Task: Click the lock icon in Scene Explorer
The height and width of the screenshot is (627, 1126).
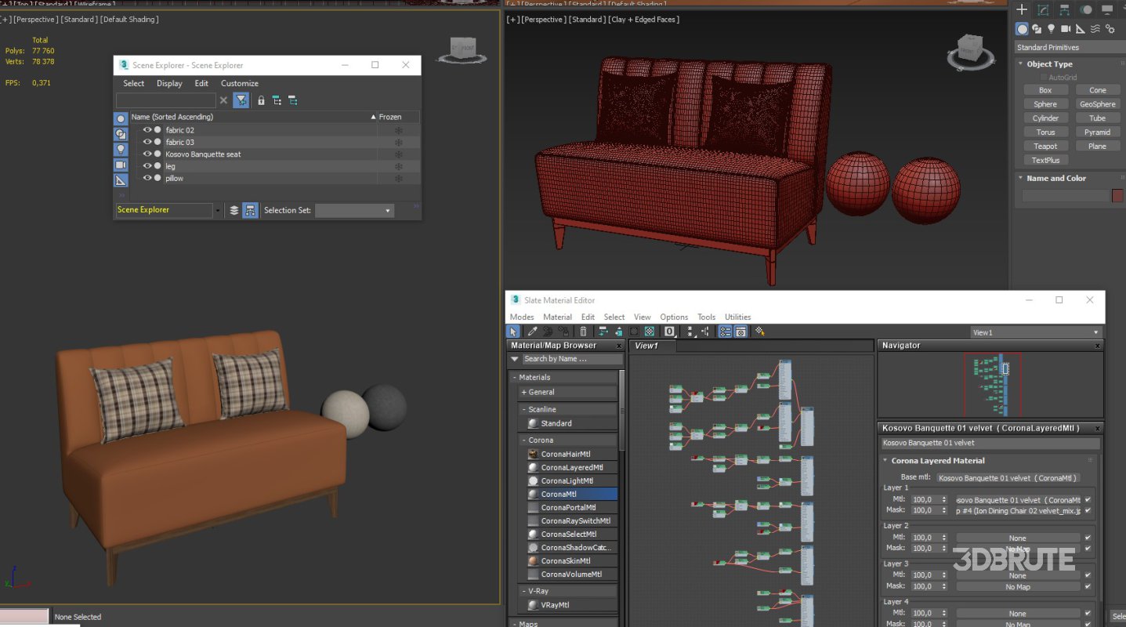Action: 262,100
